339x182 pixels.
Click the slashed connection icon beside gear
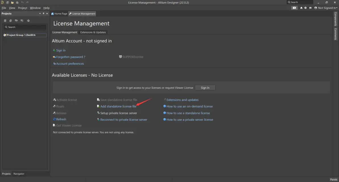(x=310, y=8)
